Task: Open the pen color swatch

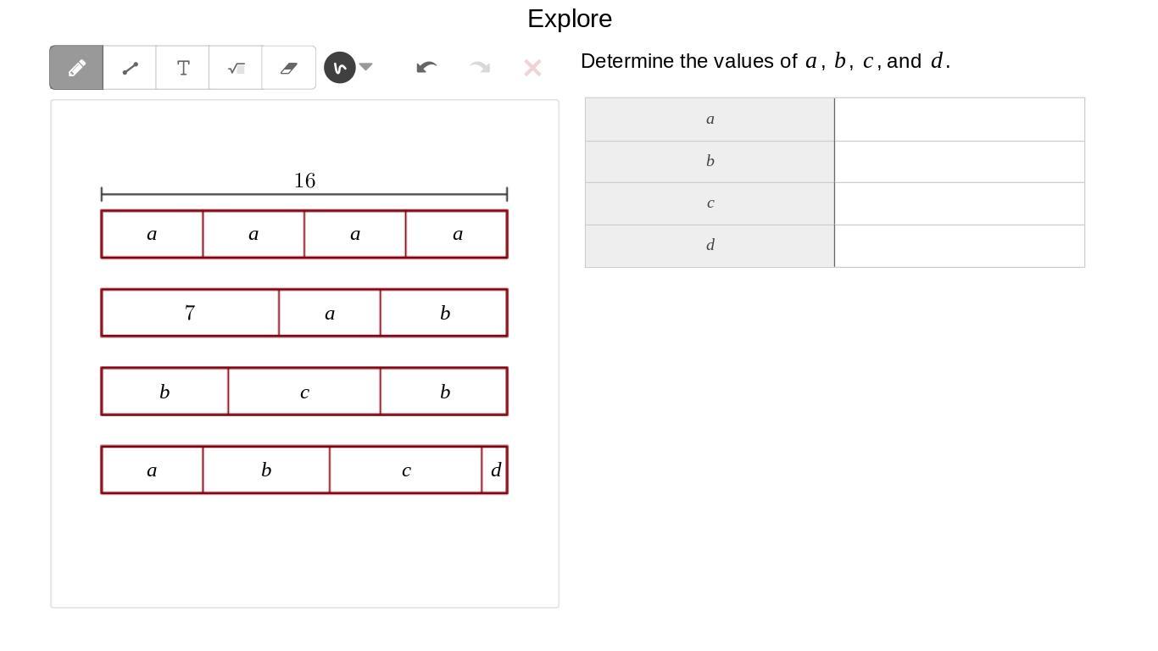Action: pyautogui.click(x=339, y=68)
